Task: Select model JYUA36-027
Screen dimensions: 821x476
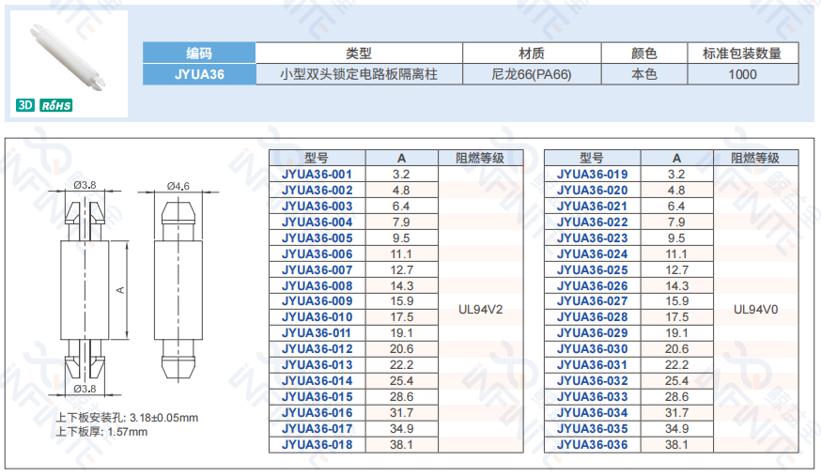Action: click(x=592, y=301)
